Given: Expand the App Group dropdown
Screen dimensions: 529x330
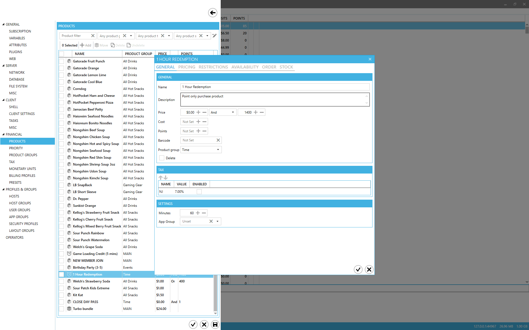Looking at the screenshot, I should point(217,221).
